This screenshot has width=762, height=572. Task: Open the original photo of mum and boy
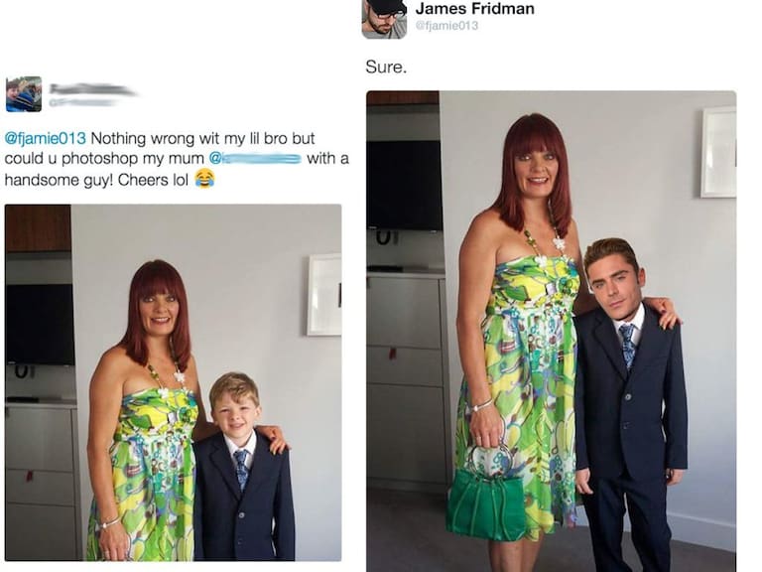point(173,382)
